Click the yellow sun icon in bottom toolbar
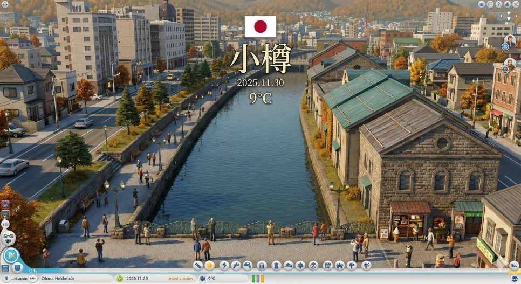521x284 pixels. click(x=210, y=265)
